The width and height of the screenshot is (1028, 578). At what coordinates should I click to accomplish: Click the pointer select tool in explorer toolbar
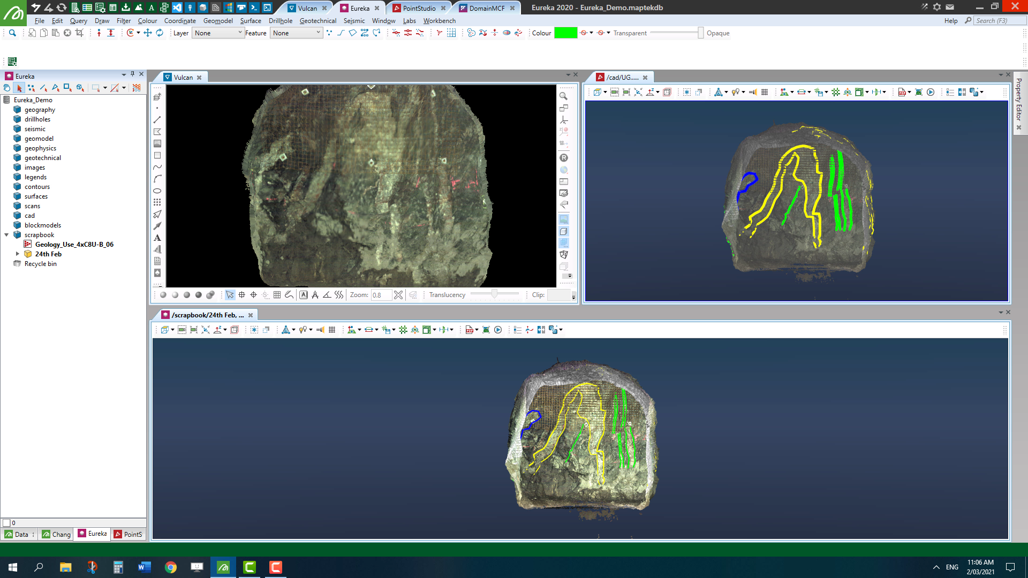tap(19, 88)
